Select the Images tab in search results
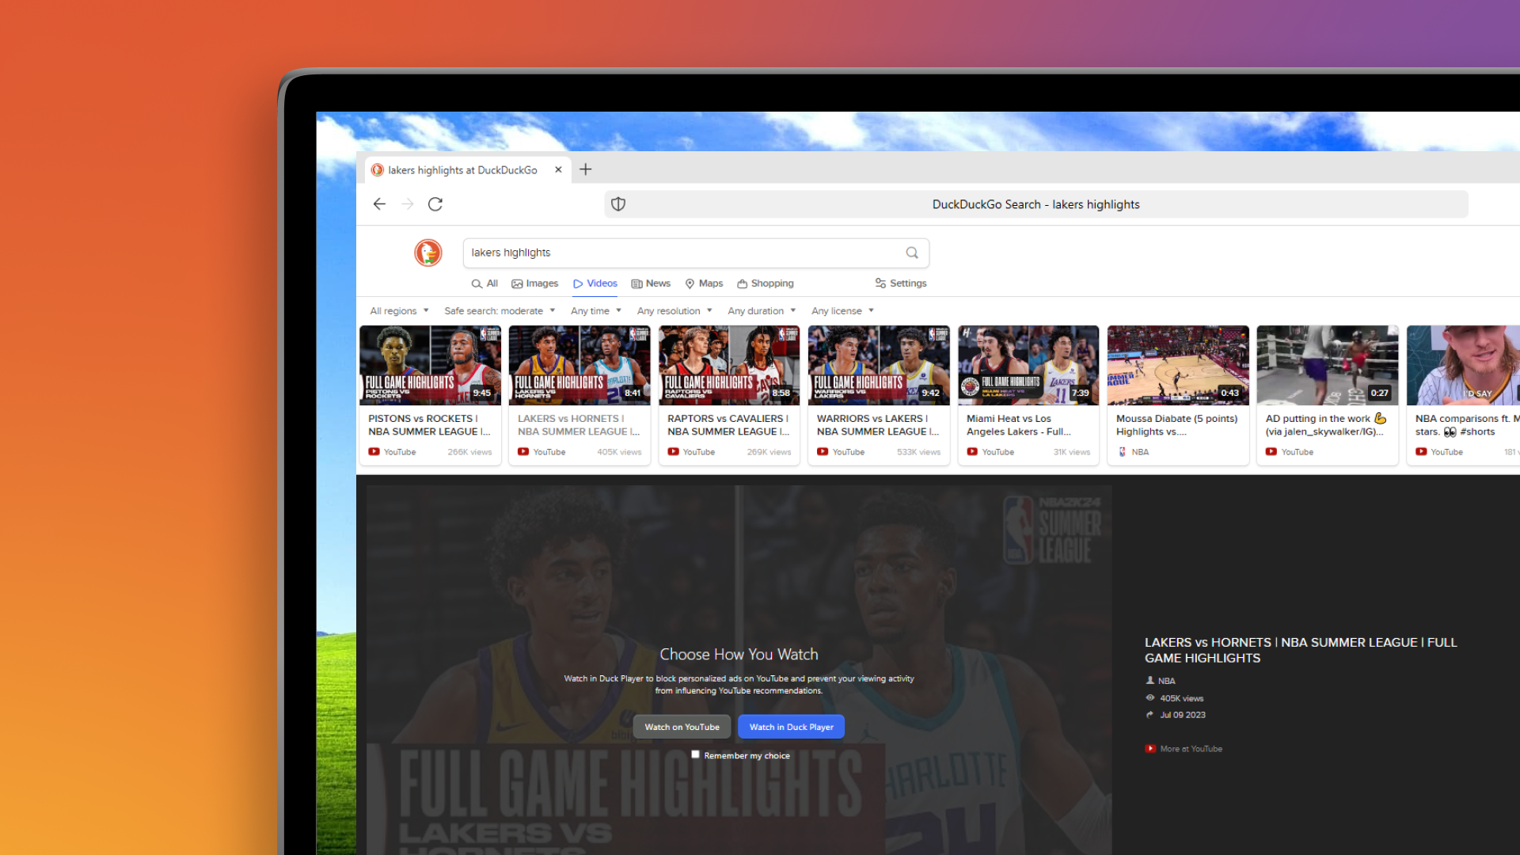 pyautogui.click(x=534, y=283)
